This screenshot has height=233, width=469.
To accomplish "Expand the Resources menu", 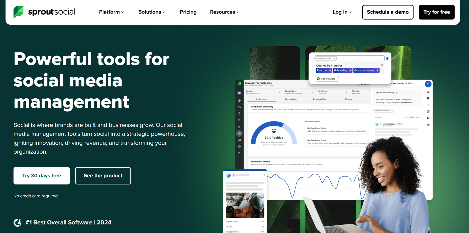I will click(225, 12).
